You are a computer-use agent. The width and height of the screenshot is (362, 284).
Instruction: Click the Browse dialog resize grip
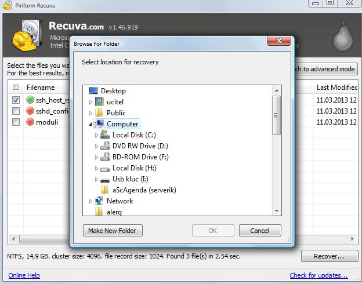click(287, 241)
